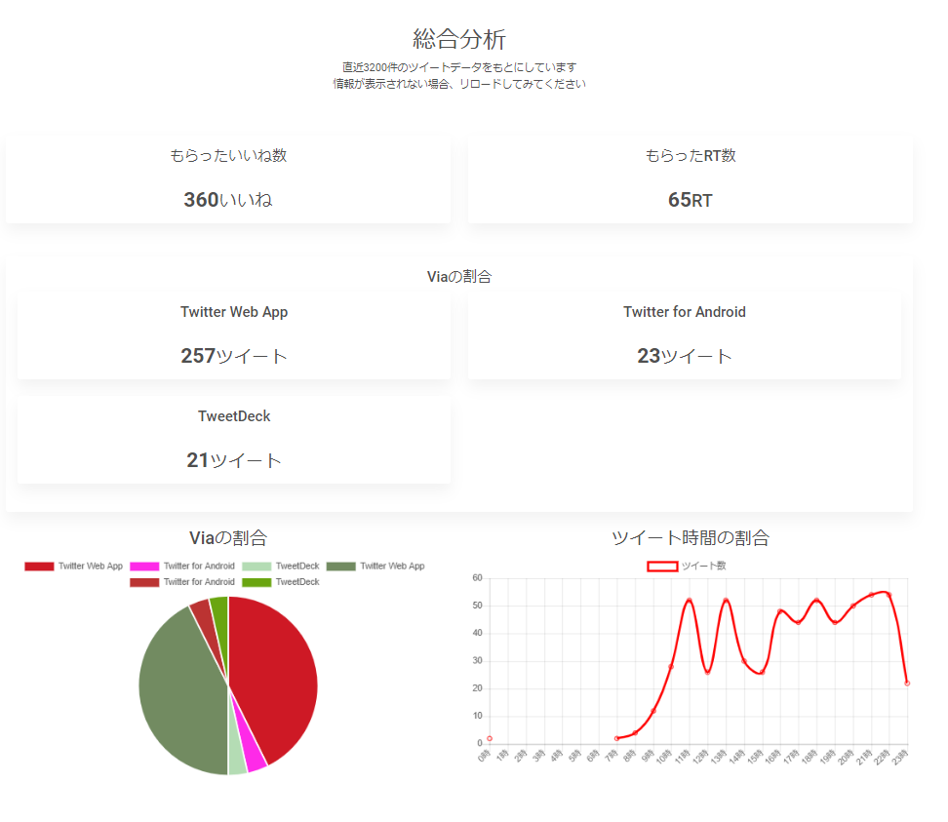Toggle bright green TweetDeck legend entry
Image resolution: width=948 pixels, height=822 pixels.
point(281,582)
